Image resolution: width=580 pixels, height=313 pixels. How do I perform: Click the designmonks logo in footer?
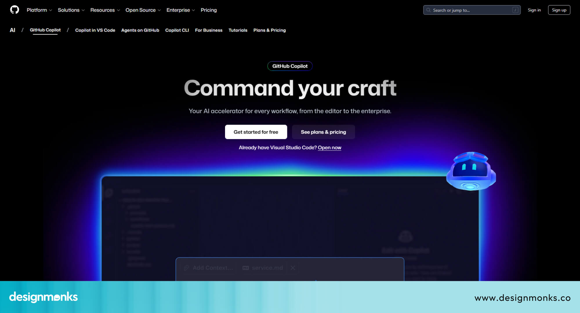[43, 297]
